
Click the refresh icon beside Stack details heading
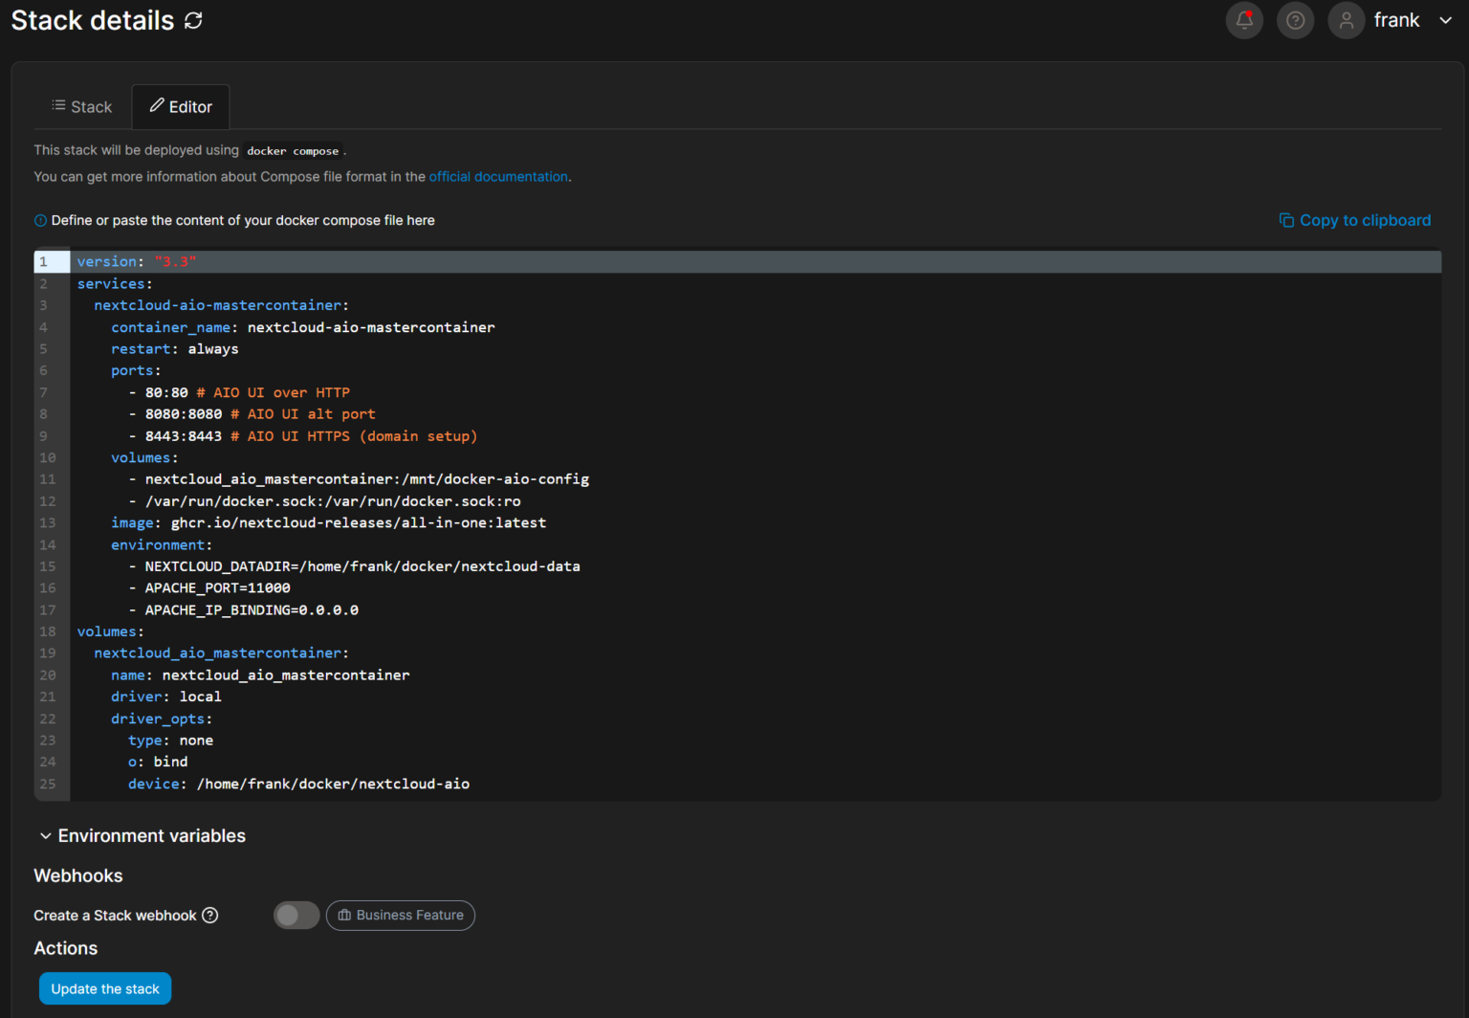193,20
